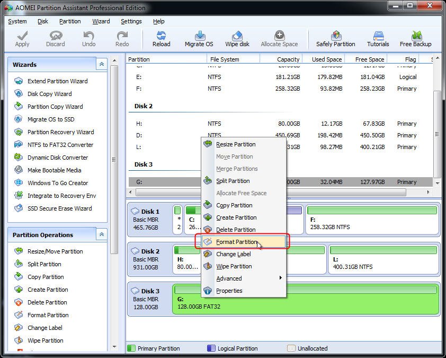Viewport: 446px width, 358px height.
Task: Start Migrate OS to SSD wizard
Action: pyautogui.click(x=44, y=119)
